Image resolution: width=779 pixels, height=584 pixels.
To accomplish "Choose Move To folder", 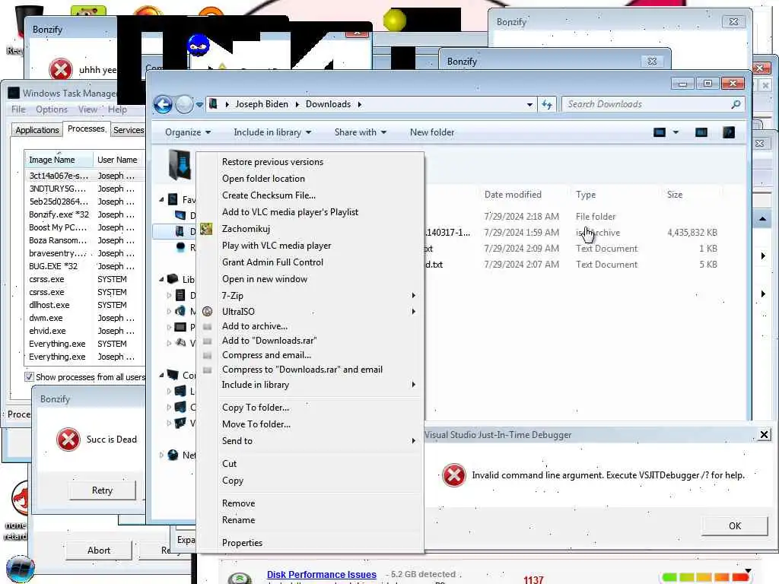I will coord(256,424).
